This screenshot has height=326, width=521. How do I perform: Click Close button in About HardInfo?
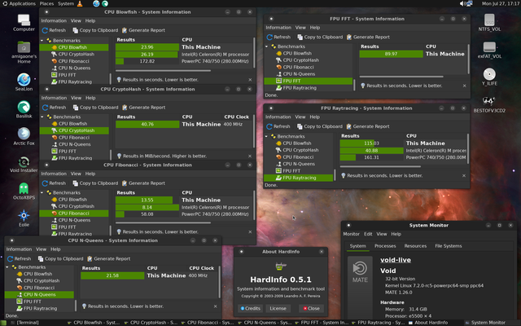pos(311,309)
